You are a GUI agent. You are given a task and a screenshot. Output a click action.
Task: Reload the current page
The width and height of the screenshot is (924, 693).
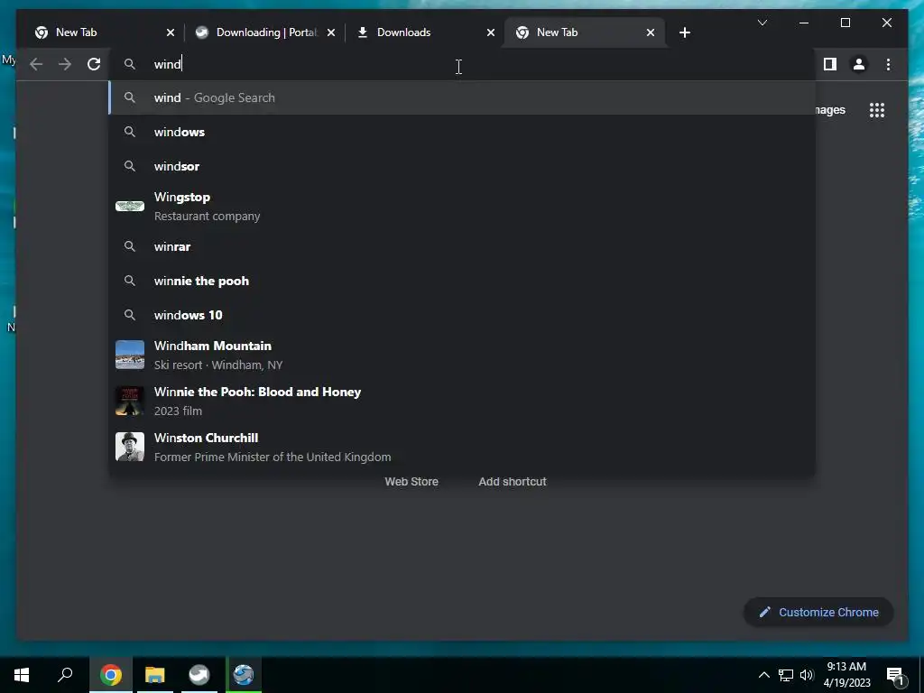94,64
